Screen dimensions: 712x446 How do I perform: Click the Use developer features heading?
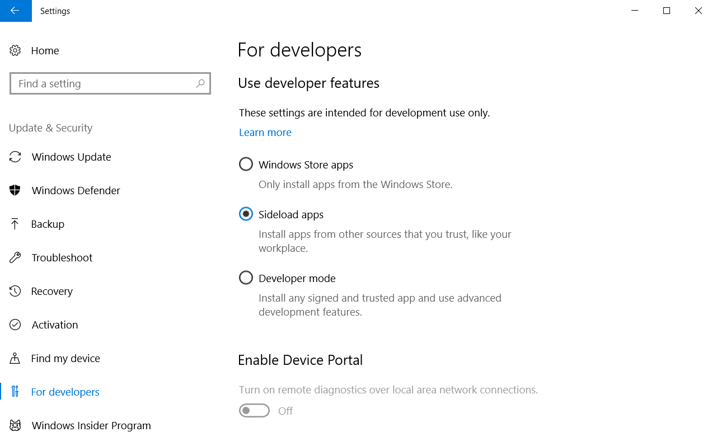pyautogui.click(x=308, y=83)
